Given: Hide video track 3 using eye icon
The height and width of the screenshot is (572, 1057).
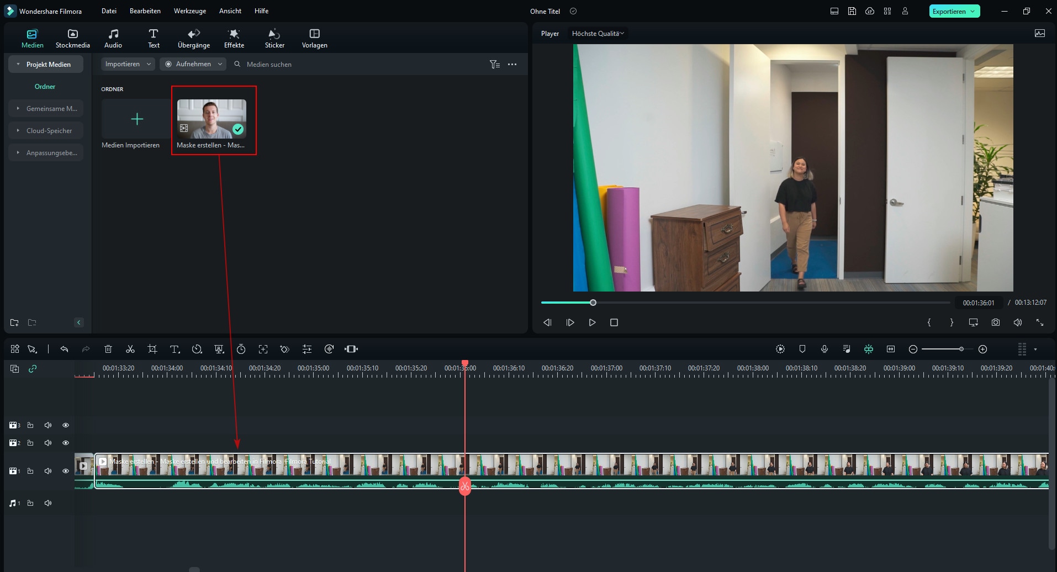Looking at the screenshot, I should pos(66,425).
